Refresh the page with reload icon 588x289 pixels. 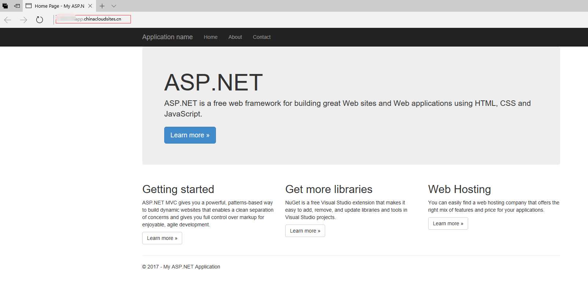(x=40, y=20)
